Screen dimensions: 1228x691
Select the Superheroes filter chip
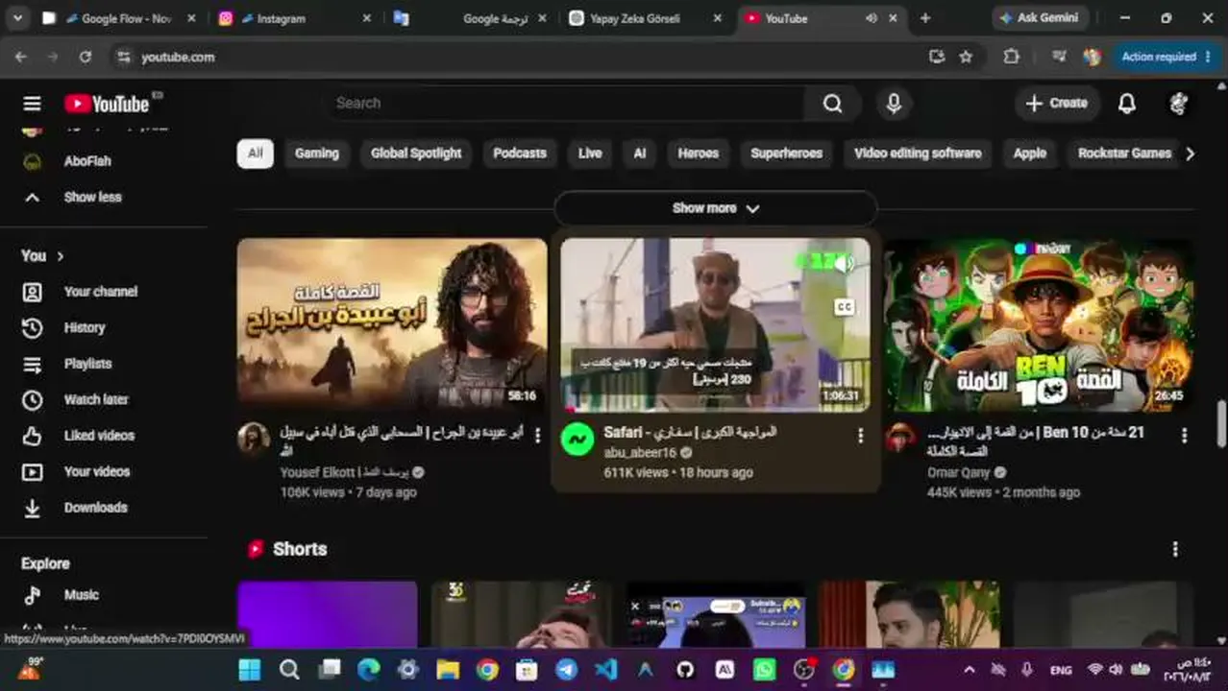pyautogui.click(x=786, y=154)
